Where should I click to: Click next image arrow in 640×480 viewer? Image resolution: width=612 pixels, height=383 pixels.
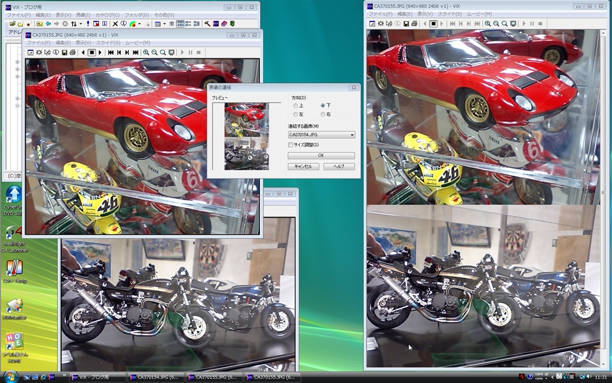[100, 52]
